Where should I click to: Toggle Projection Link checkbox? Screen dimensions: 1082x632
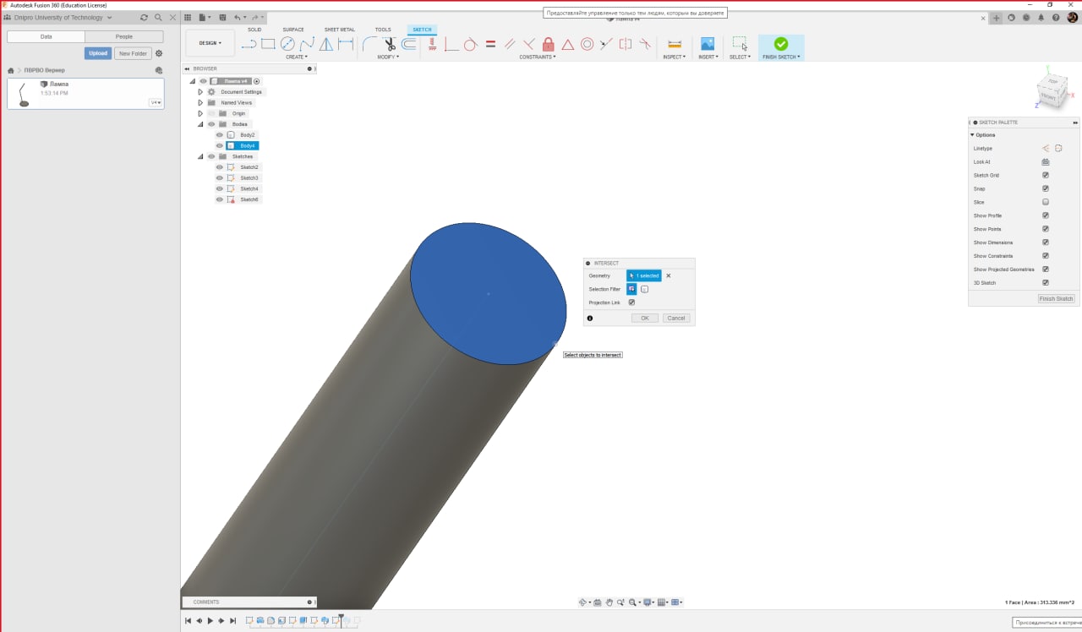631,302
